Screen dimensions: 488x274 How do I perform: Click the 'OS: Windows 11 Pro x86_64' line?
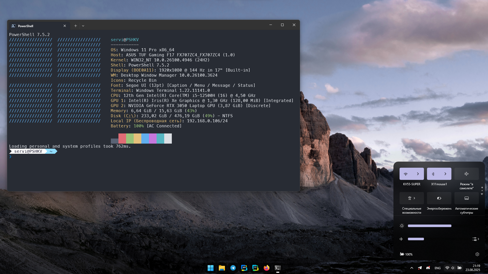(143, 50)
